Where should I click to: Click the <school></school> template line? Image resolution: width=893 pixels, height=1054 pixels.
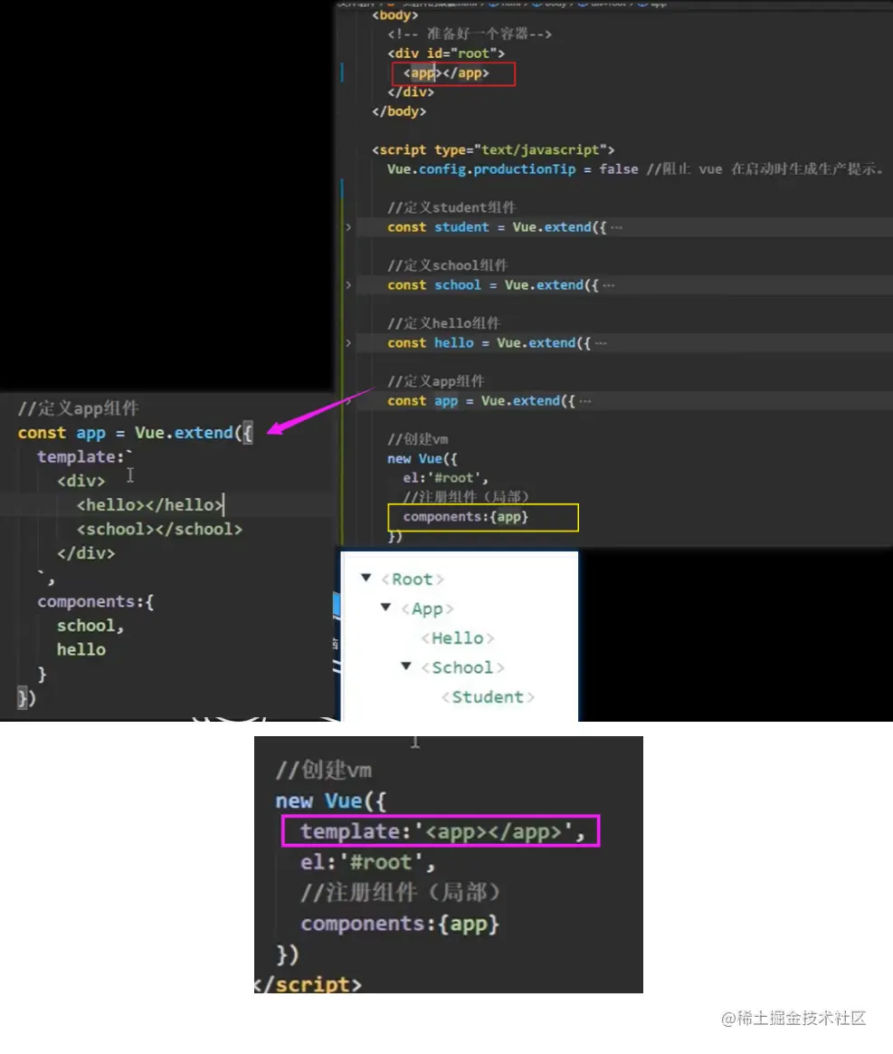click(160, 529)
